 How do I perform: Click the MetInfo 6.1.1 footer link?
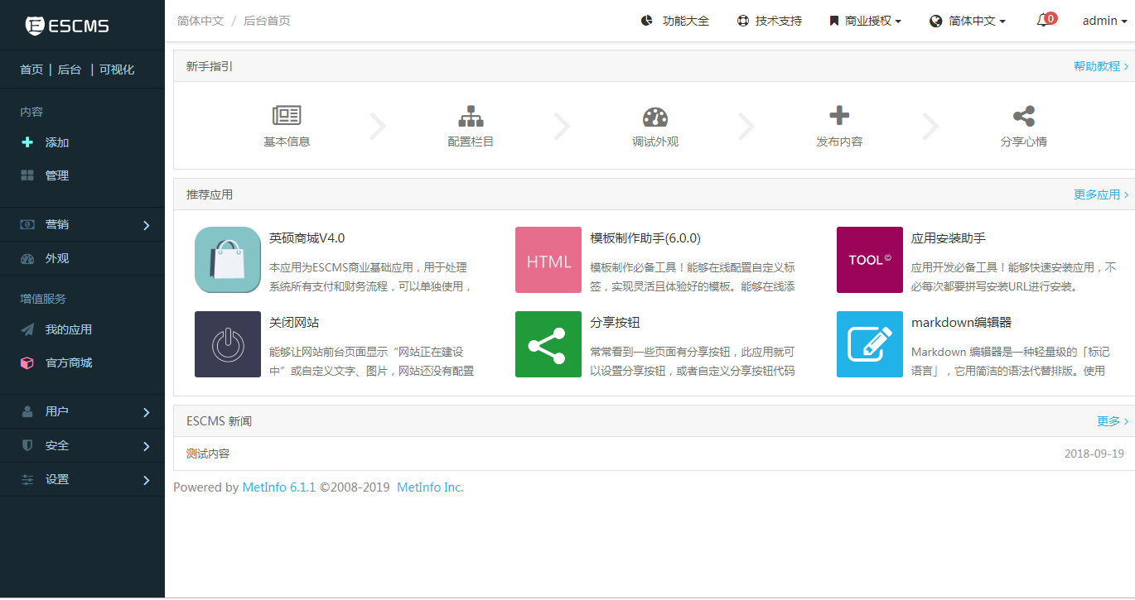tap(279, 487)
